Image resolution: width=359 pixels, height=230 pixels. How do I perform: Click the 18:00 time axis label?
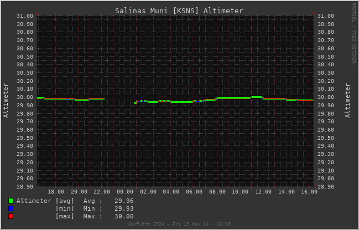click(56, 192)
